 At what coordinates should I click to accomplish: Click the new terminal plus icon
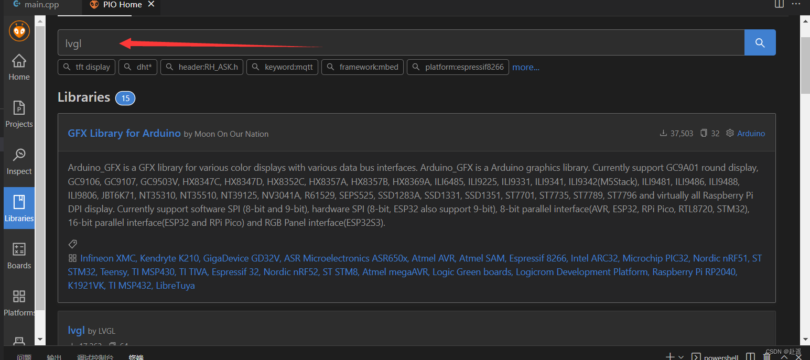669,356
